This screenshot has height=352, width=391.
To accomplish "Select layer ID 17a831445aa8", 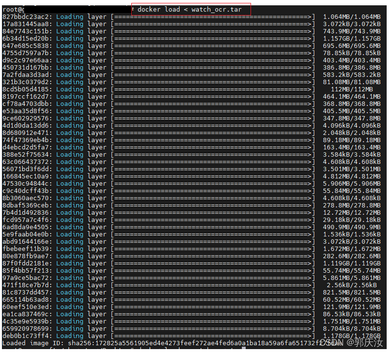I will (x=26, y=24).
